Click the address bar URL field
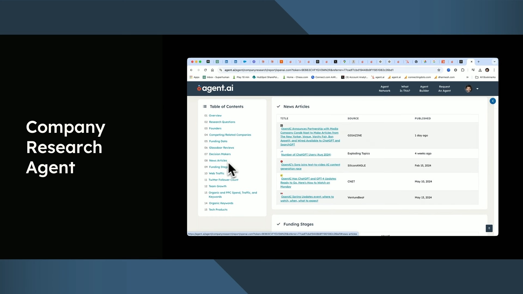This screenshot has height=294, width=523. tap(309, 70)
